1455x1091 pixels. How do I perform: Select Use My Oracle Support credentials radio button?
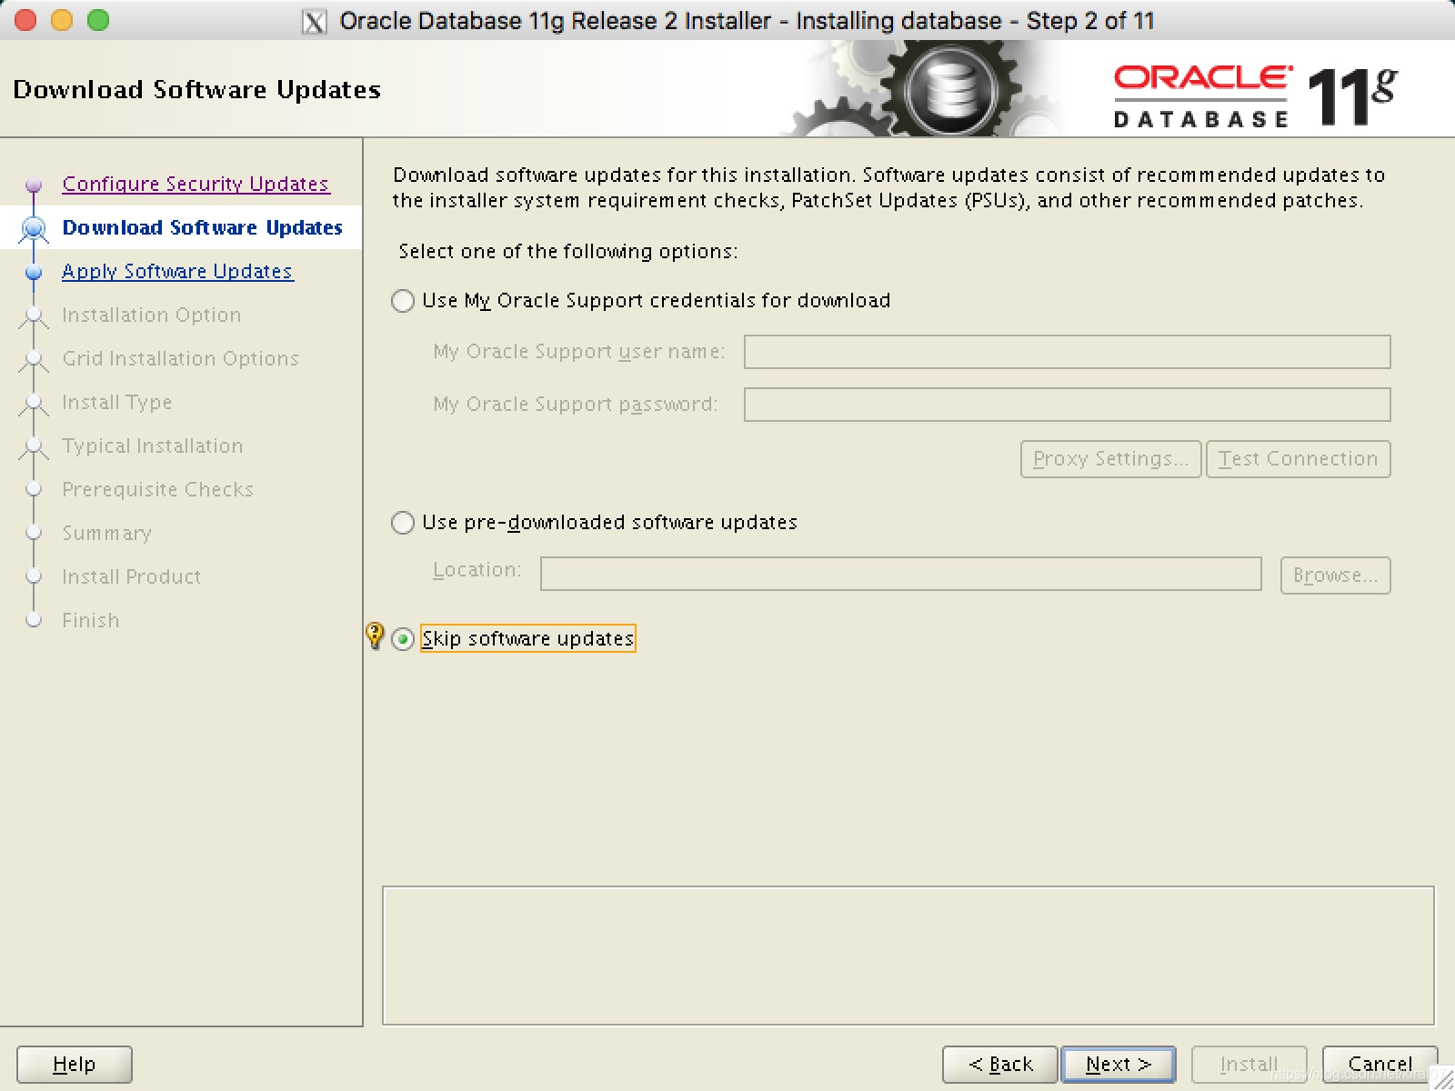[403, 301]
